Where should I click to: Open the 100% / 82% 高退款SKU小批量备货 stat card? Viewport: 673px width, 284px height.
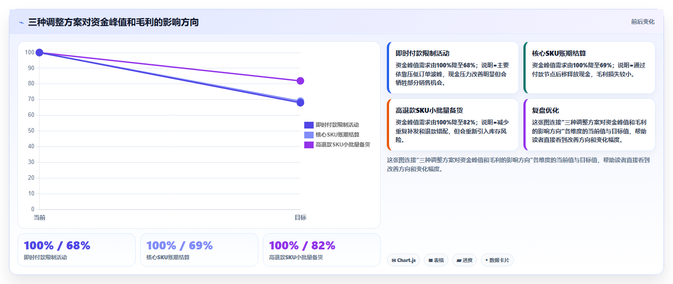click(322, 250)
